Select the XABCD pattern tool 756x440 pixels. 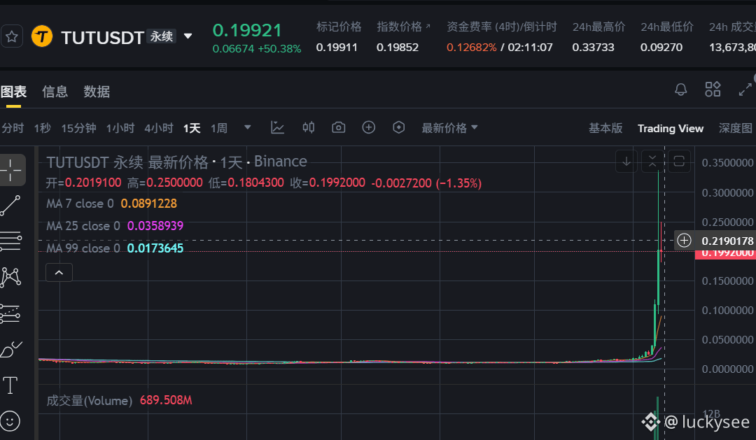pyautogui.click(x=10, y=277)
